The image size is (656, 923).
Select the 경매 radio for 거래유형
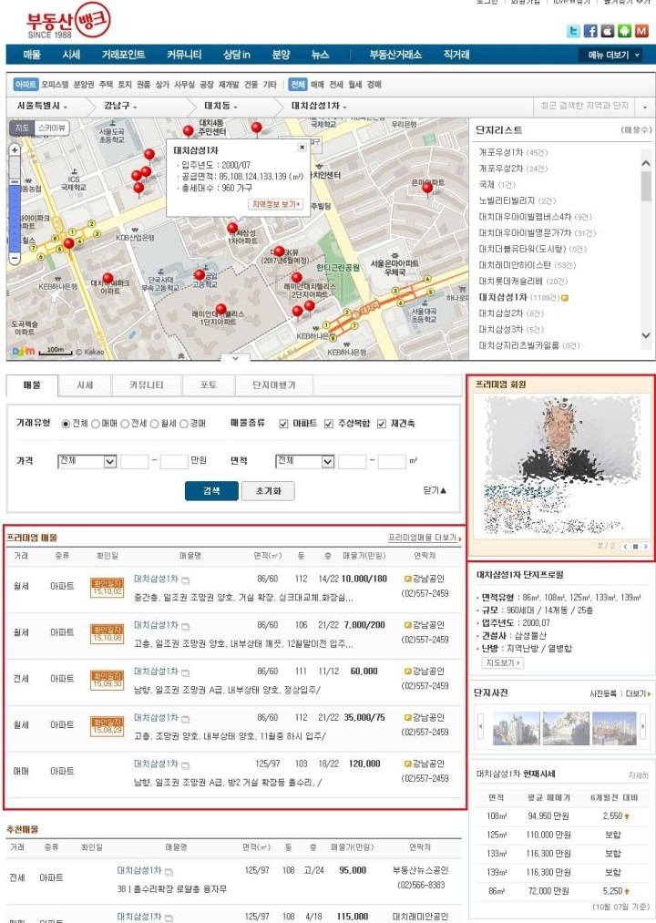(x=184, y=424)
